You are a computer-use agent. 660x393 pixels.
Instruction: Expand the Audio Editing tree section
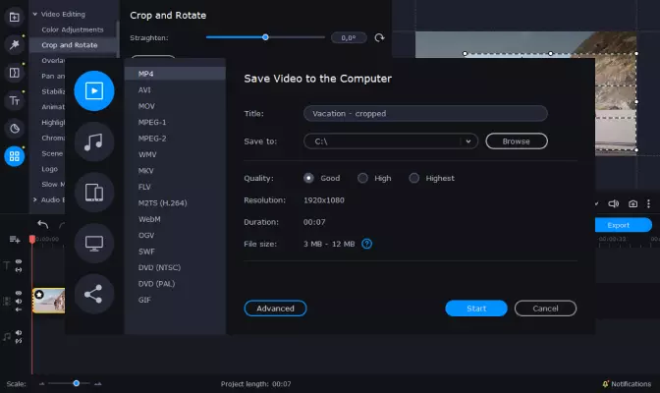(35, 199)
